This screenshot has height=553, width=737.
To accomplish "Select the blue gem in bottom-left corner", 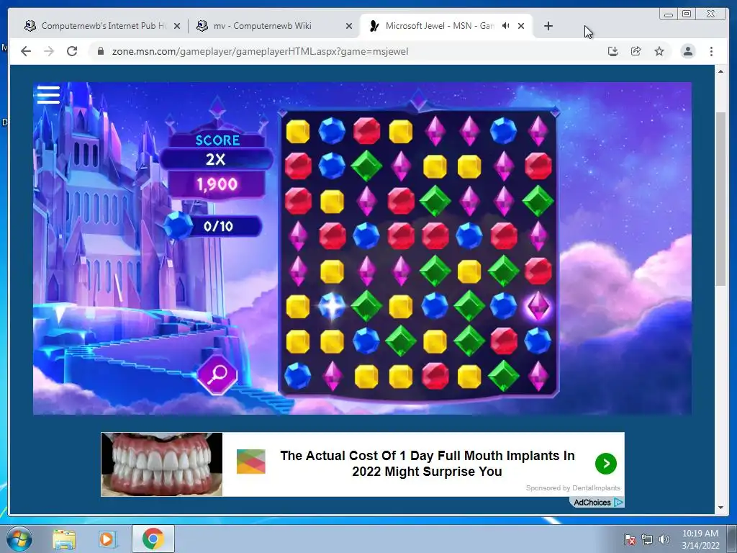I will [298, 376].
